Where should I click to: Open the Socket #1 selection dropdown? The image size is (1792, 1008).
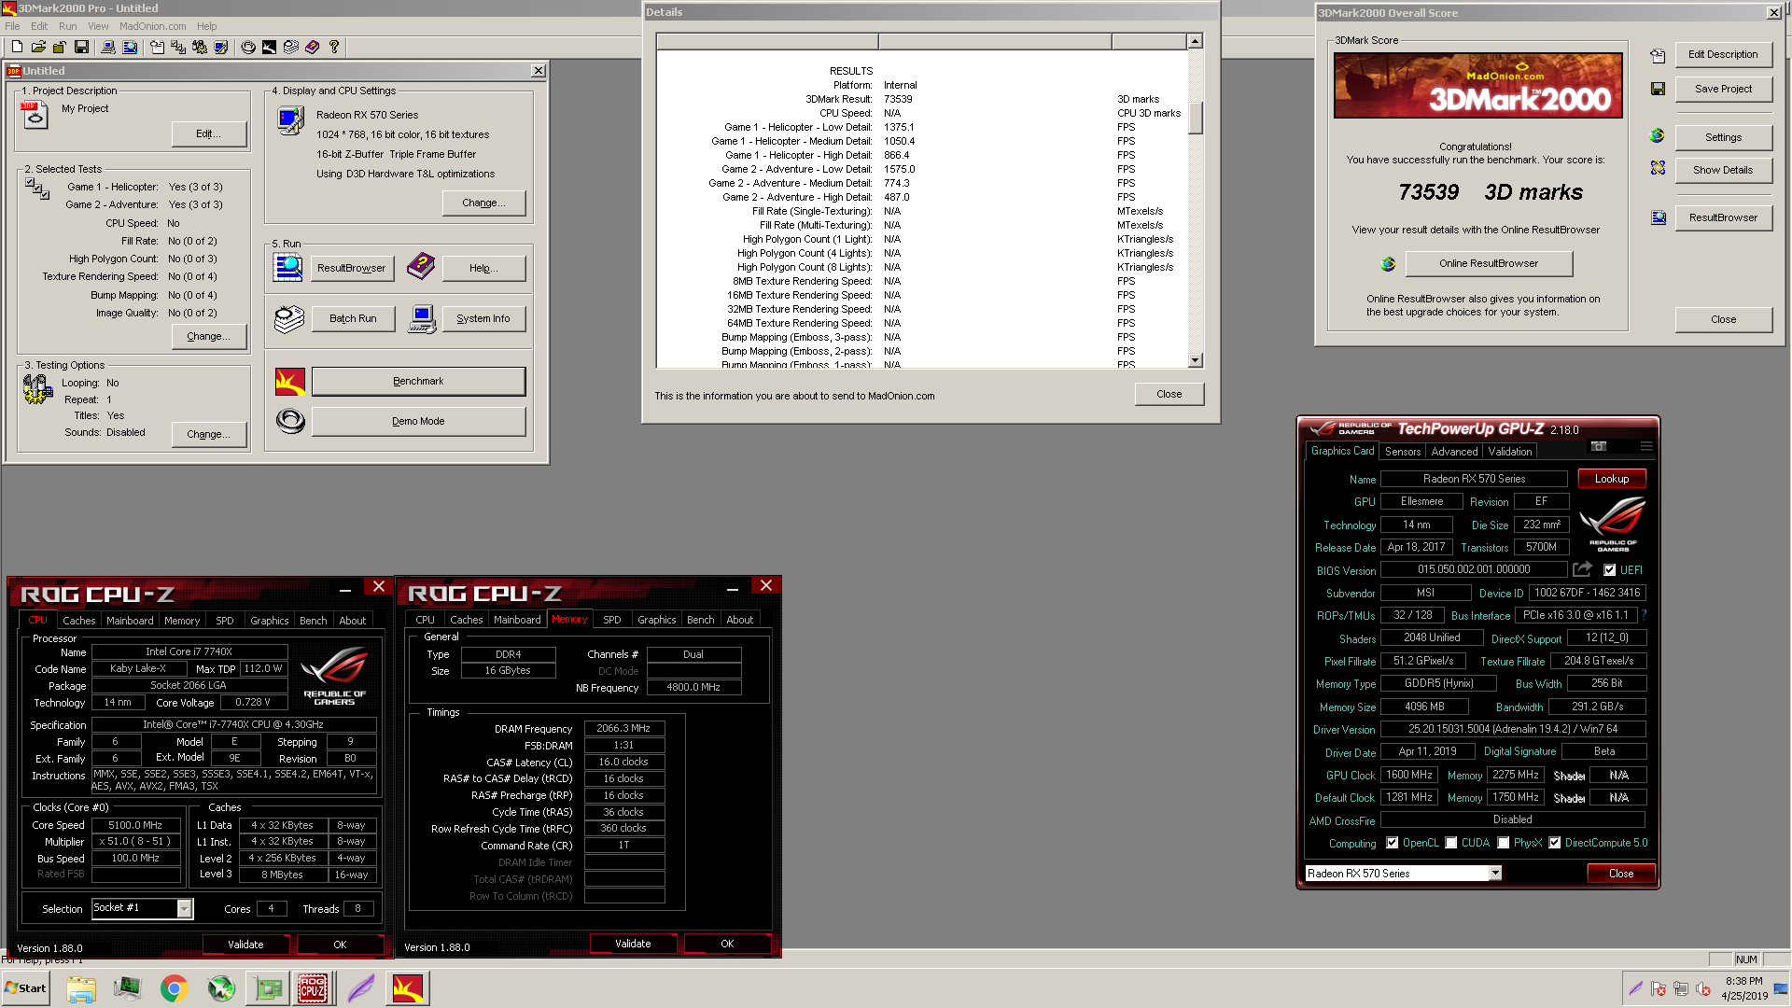tap(184, 909)
